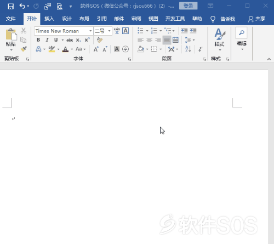This screenshot has height=244, width=274.
Task: Toggle Bold formatting
Action: 38,40
